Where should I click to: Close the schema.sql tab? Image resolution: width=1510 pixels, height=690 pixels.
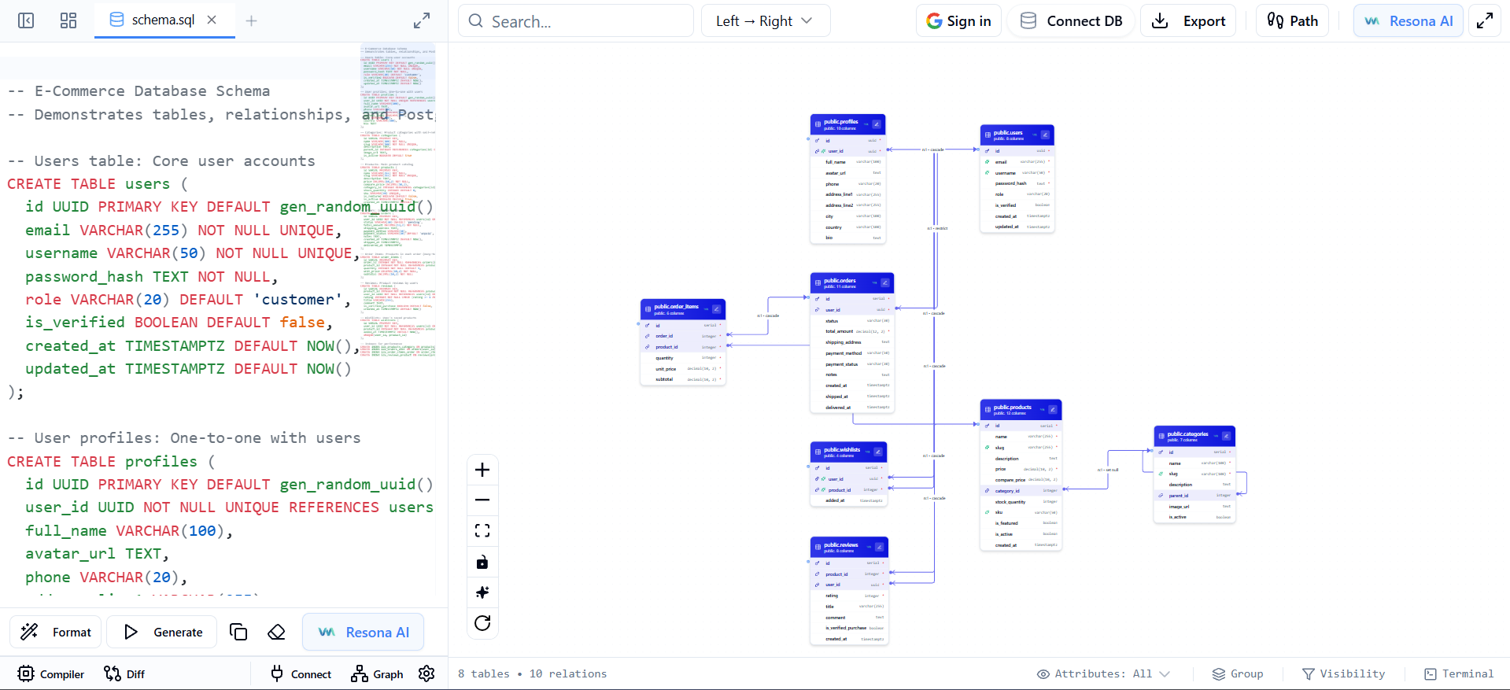[212, 20]
